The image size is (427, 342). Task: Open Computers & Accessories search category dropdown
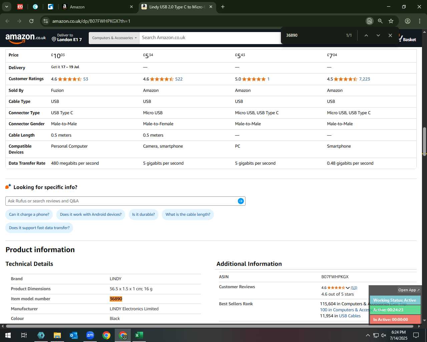coord(114,38)
